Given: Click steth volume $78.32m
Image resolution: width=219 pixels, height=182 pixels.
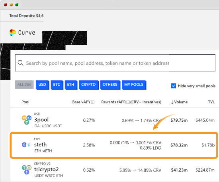Looking at the screenshot, I should click(179, 145).
